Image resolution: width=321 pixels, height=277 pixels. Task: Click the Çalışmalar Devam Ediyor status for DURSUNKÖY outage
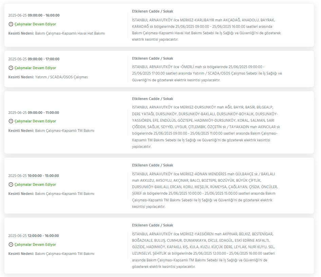(x=35, y=121)
